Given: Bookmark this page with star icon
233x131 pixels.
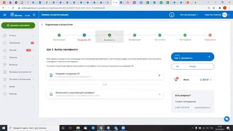Looking at the screenshot, I should point(214,8).
